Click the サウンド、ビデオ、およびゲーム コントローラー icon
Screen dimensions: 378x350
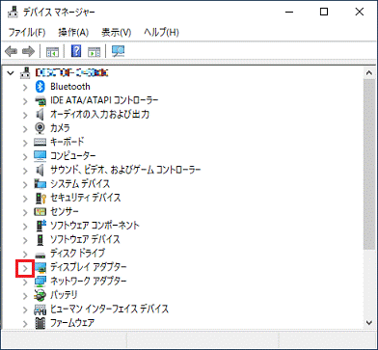[x=40, y=170]
